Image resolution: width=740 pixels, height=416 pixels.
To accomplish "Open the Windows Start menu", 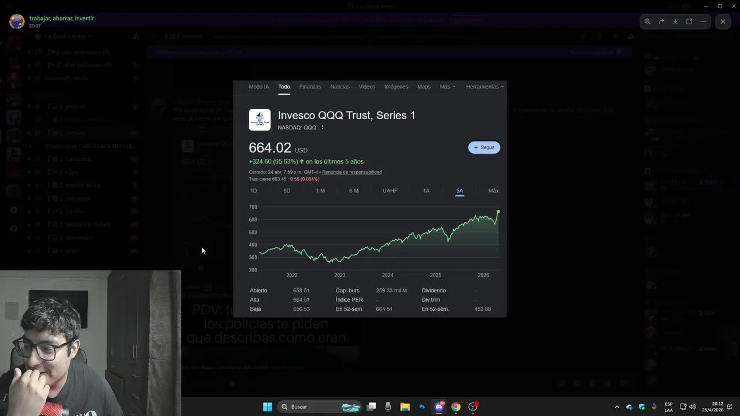I will (268, 407).
